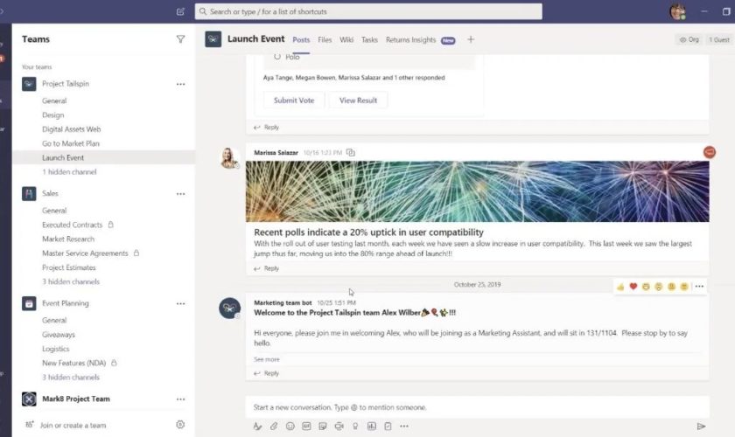Open the text Format options in compose bar
This screenshot has width=735, height=437.
(257, 427)
